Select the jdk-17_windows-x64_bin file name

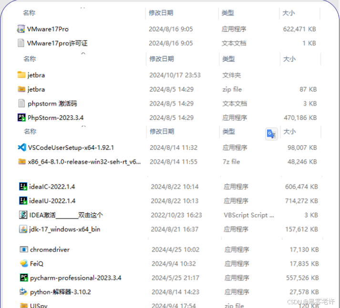65,229
